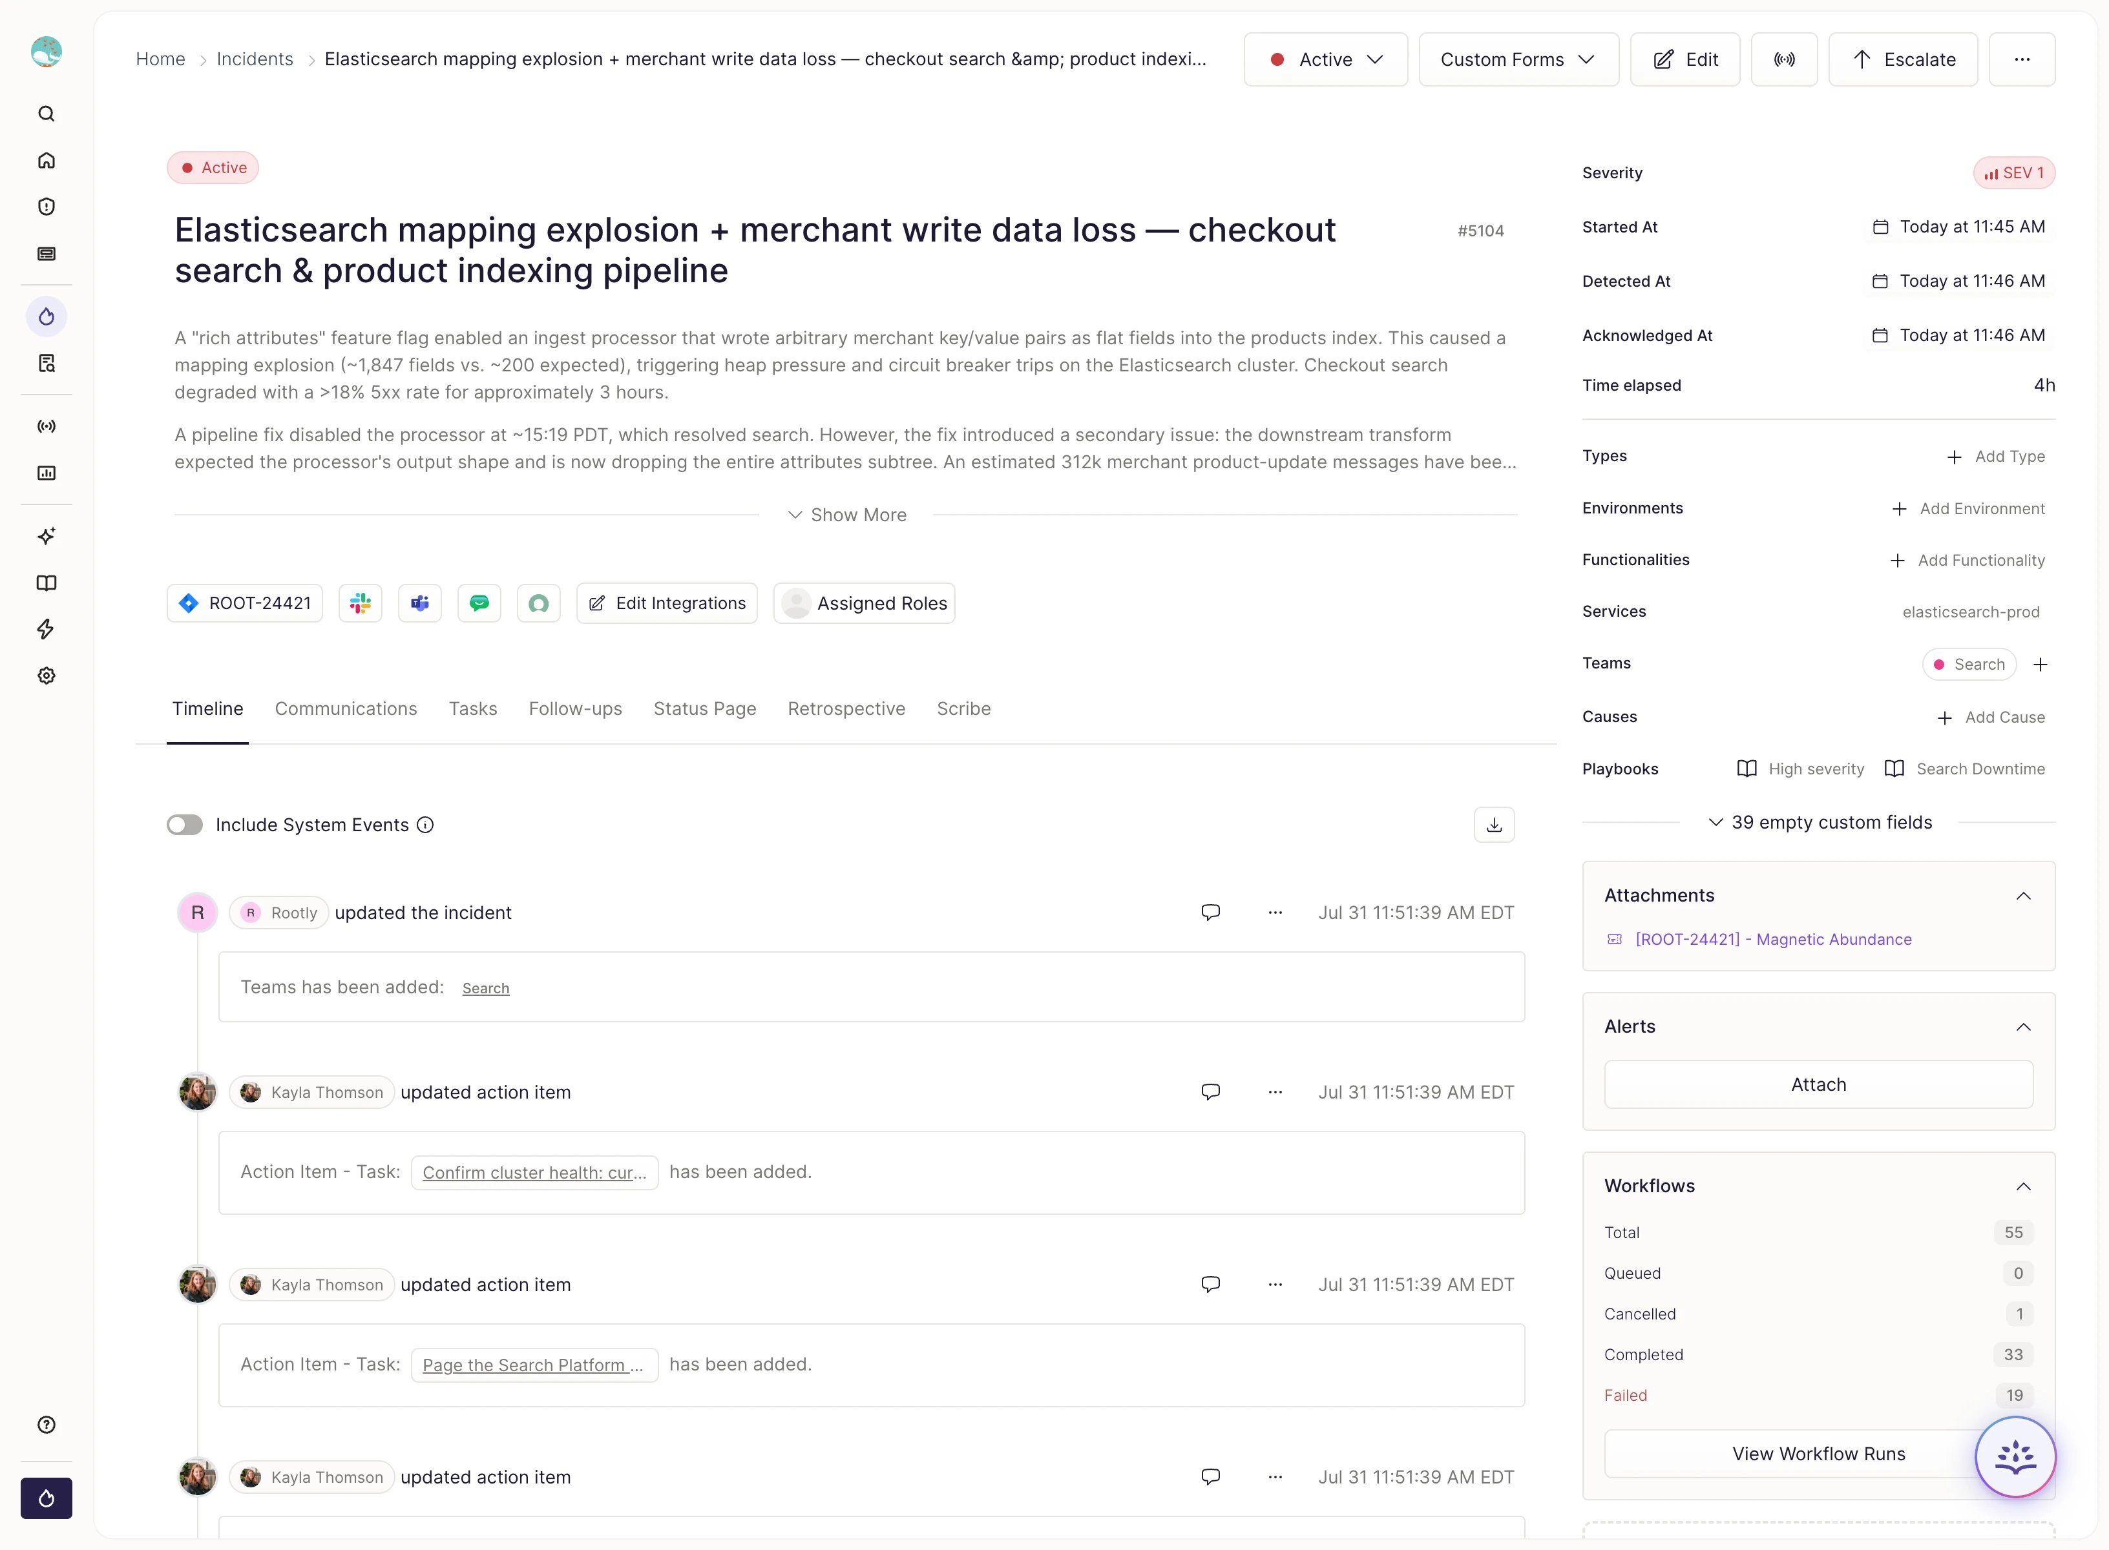Collapse the Workflows panel
Viewport: 2109px width, 1550px height.
coord(2024,1186)
